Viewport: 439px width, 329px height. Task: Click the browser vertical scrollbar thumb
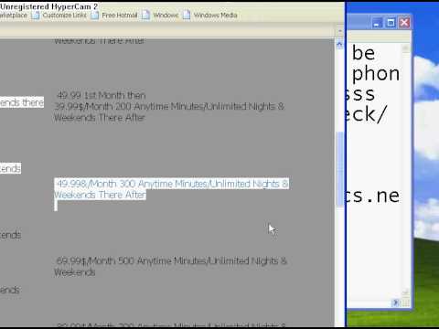(x=340, y=169)
